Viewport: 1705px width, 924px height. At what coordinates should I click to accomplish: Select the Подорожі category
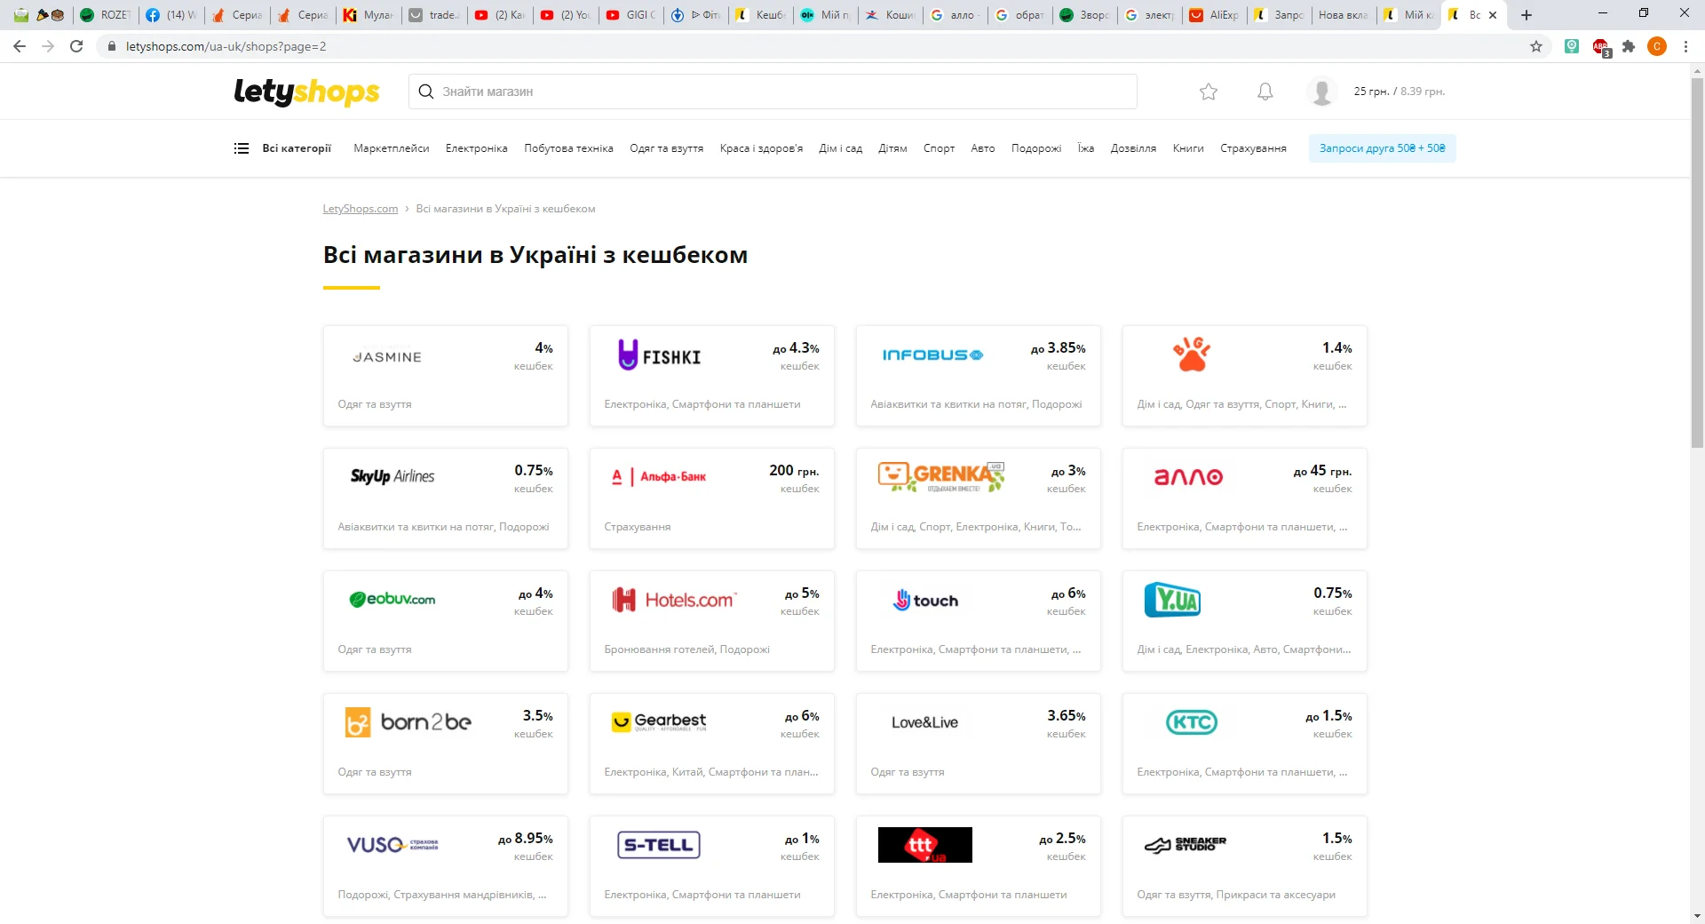[x=1036, y=148]
